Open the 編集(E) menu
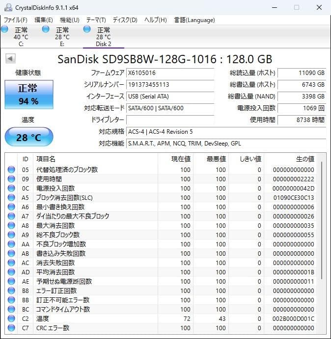Screen dimensions: 331x339 [44, 20]
